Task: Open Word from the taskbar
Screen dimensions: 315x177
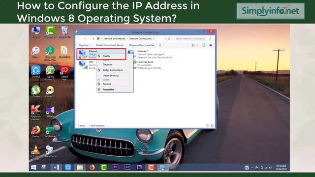Action: pos(56,167)
